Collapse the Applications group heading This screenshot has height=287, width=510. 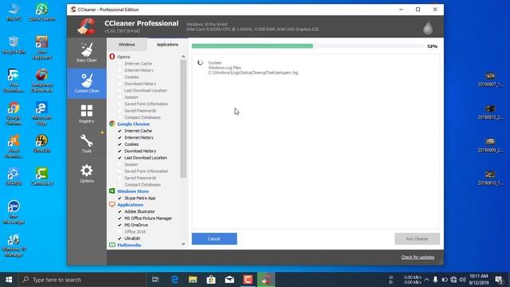click(x=130, y=205)
